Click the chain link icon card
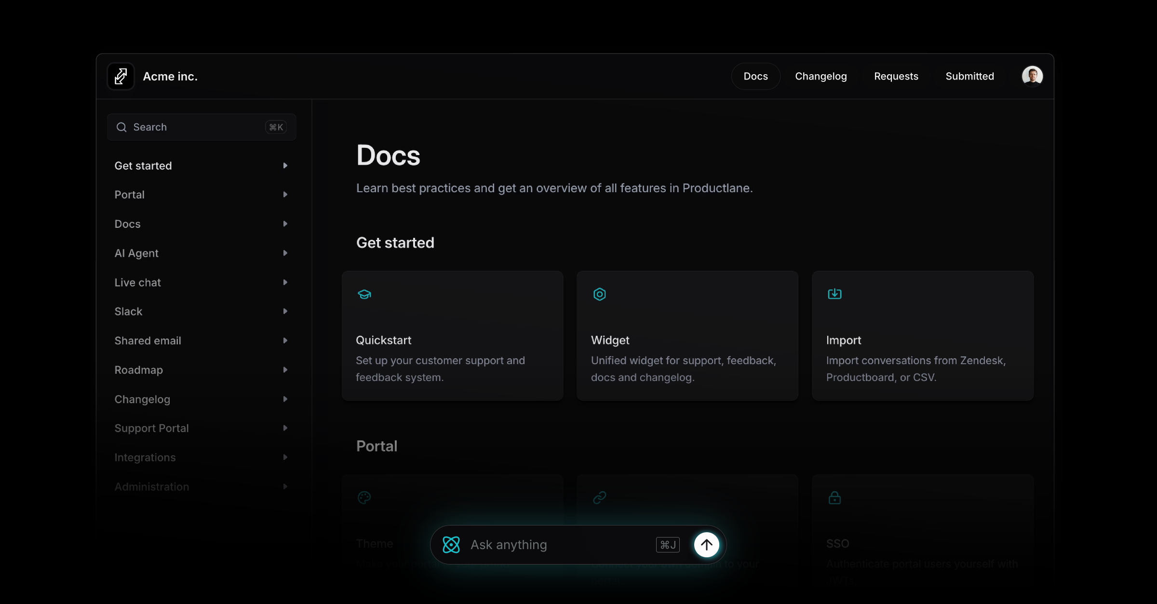 (x=599, y=498)
